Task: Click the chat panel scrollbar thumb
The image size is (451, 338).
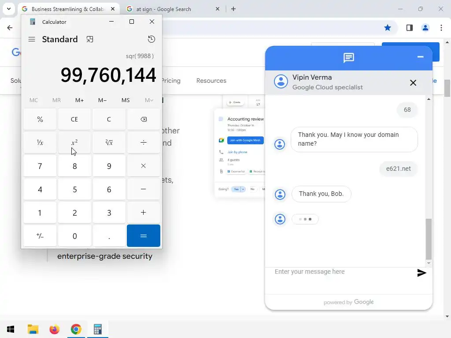Action: 429,239
